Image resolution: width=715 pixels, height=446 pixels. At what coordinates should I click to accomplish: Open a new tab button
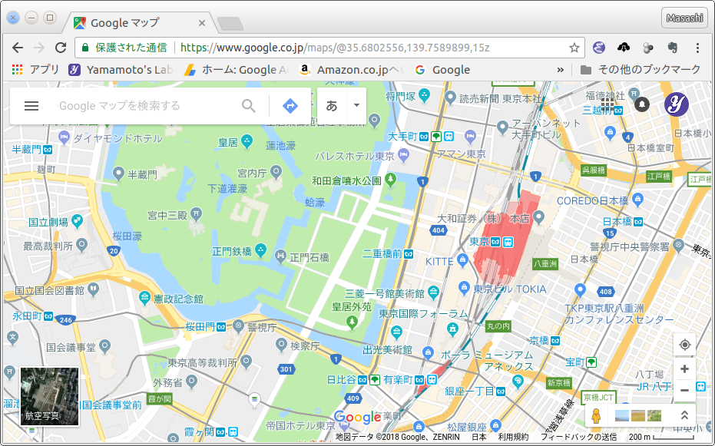pyautogui.click(x=230, y=24)
